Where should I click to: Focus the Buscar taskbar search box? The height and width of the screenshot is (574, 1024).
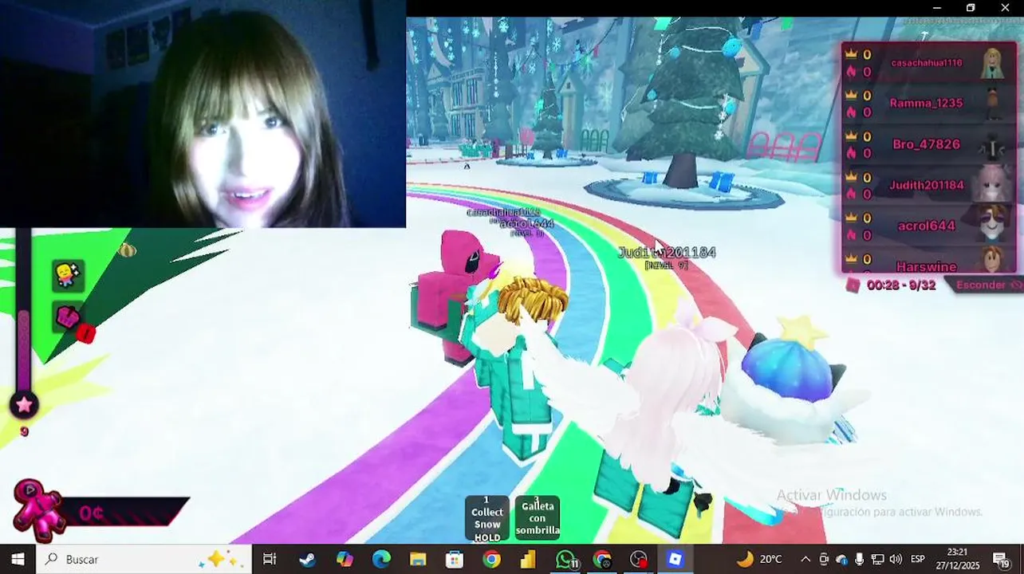(144, 559)
